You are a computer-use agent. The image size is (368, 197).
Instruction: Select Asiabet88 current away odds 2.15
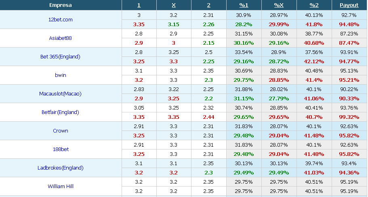(x=208, y=43)
